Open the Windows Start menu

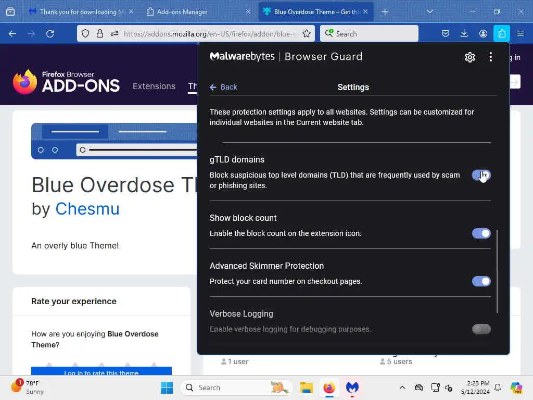click(x=167, y=387)
